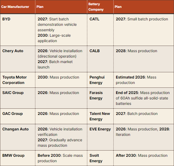Select the CATL battery company cell
The image size is (174, 166).
click(x=94, y=19)
